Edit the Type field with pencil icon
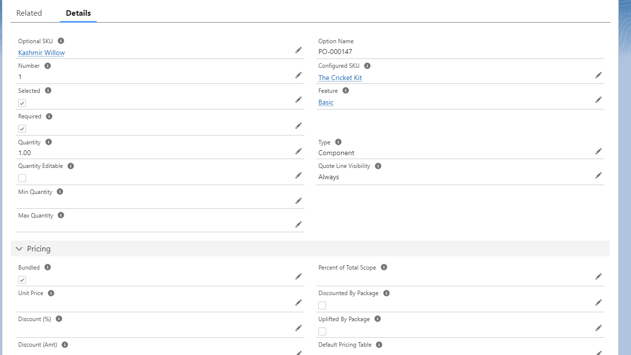Image resolution: width=631 pixels, height=355 pixels. 598,151
